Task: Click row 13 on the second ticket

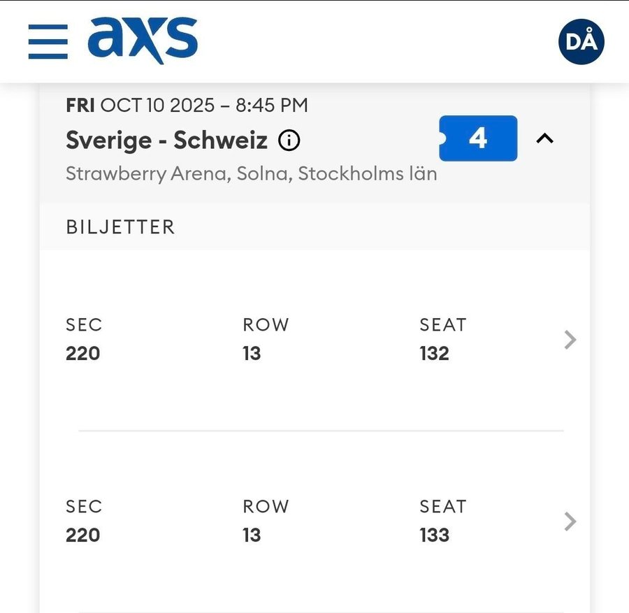Action: click(252, 535)
